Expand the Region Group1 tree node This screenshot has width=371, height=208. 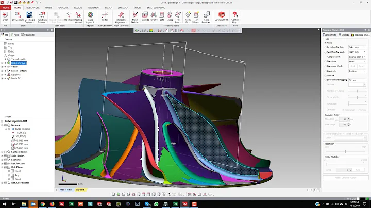2,63
